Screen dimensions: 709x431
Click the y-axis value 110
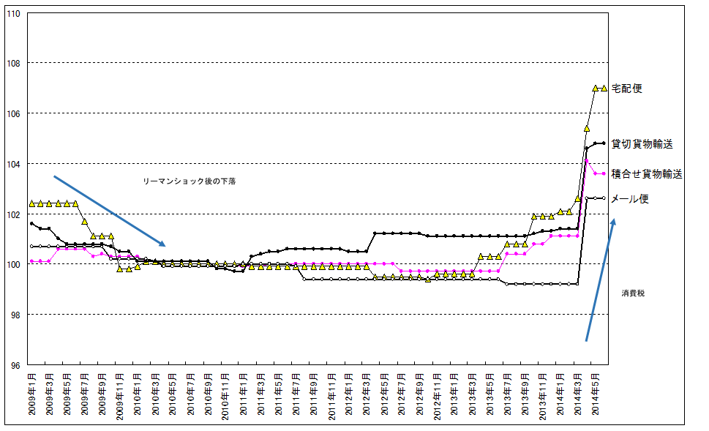pyautogui.click(x=13, y=13)
